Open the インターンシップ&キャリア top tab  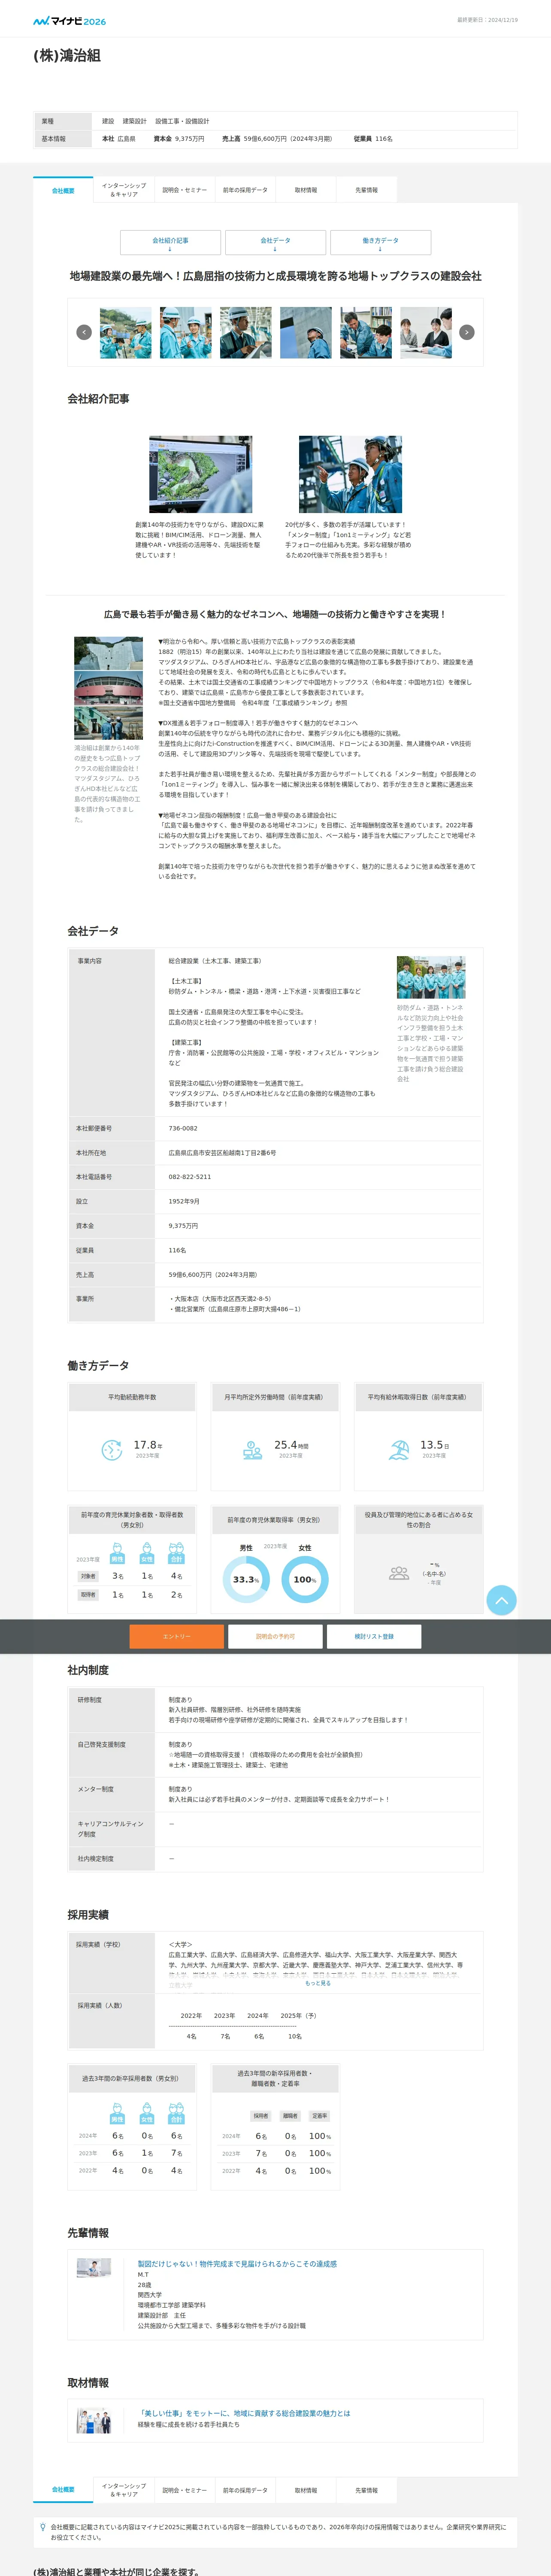[124, 190]
